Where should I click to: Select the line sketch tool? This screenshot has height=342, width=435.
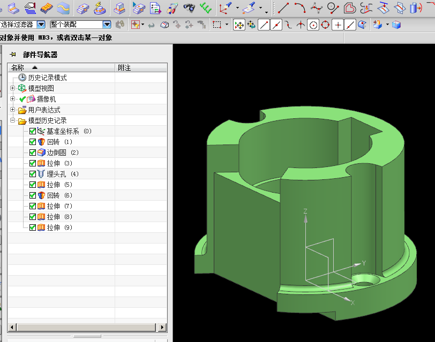click(283, 7)
